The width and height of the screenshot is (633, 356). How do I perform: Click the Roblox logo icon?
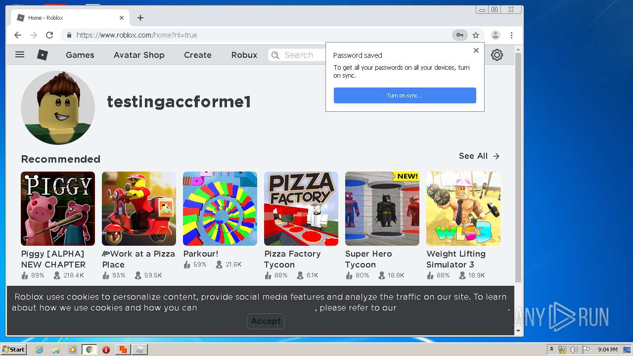43,55
